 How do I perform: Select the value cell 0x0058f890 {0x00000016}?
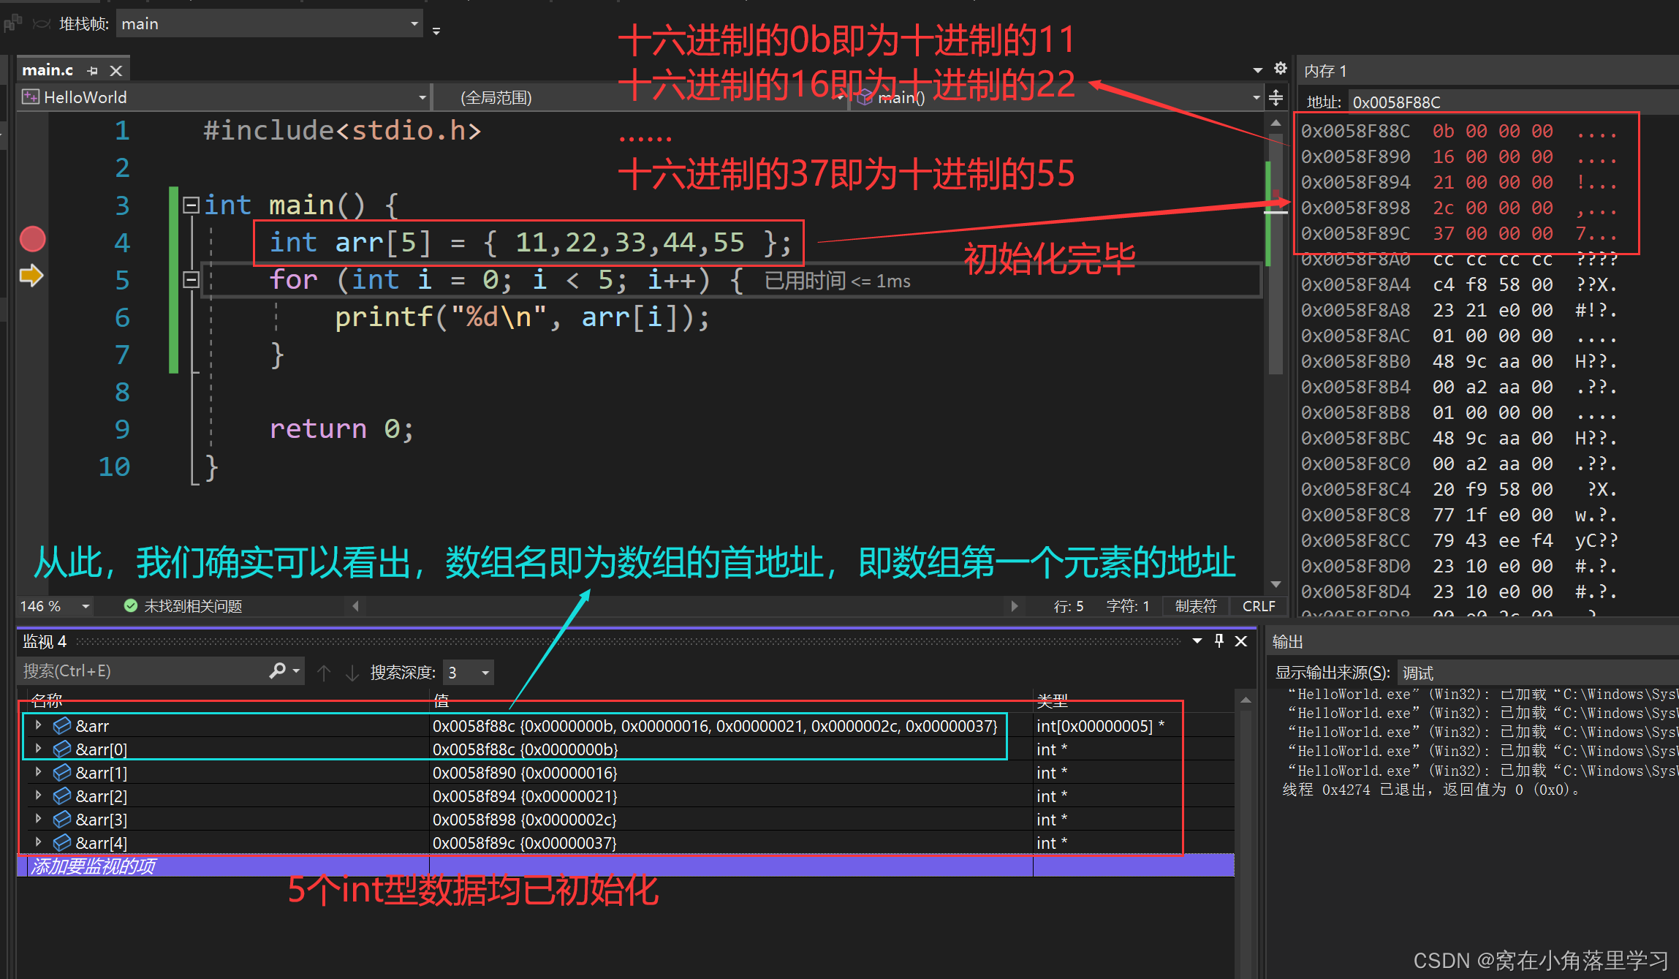[x=731, y=773]
